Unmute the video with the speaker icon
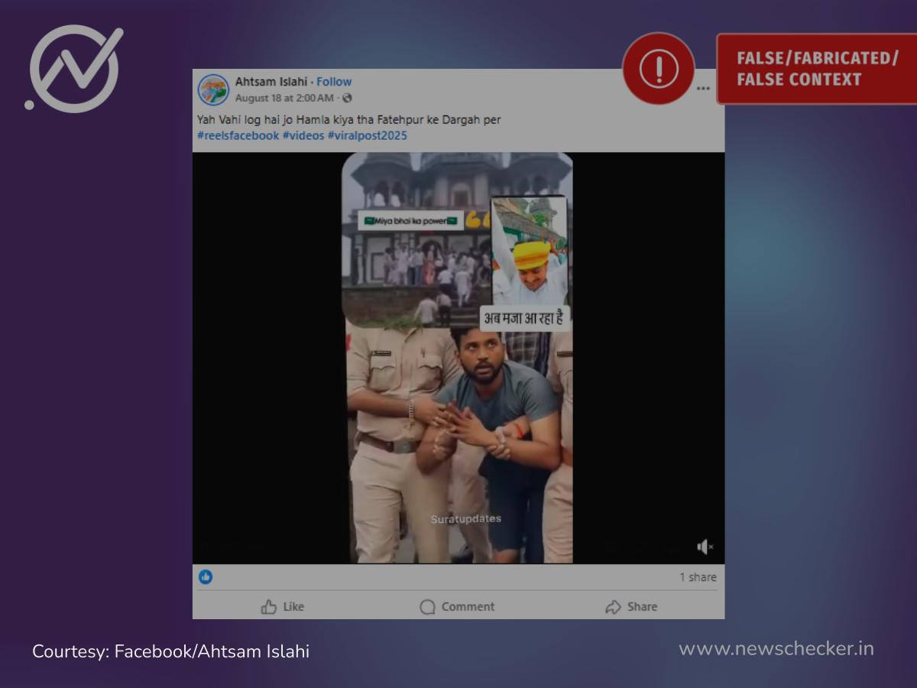Screen dimensions: 917x688 tap(705, 547)
